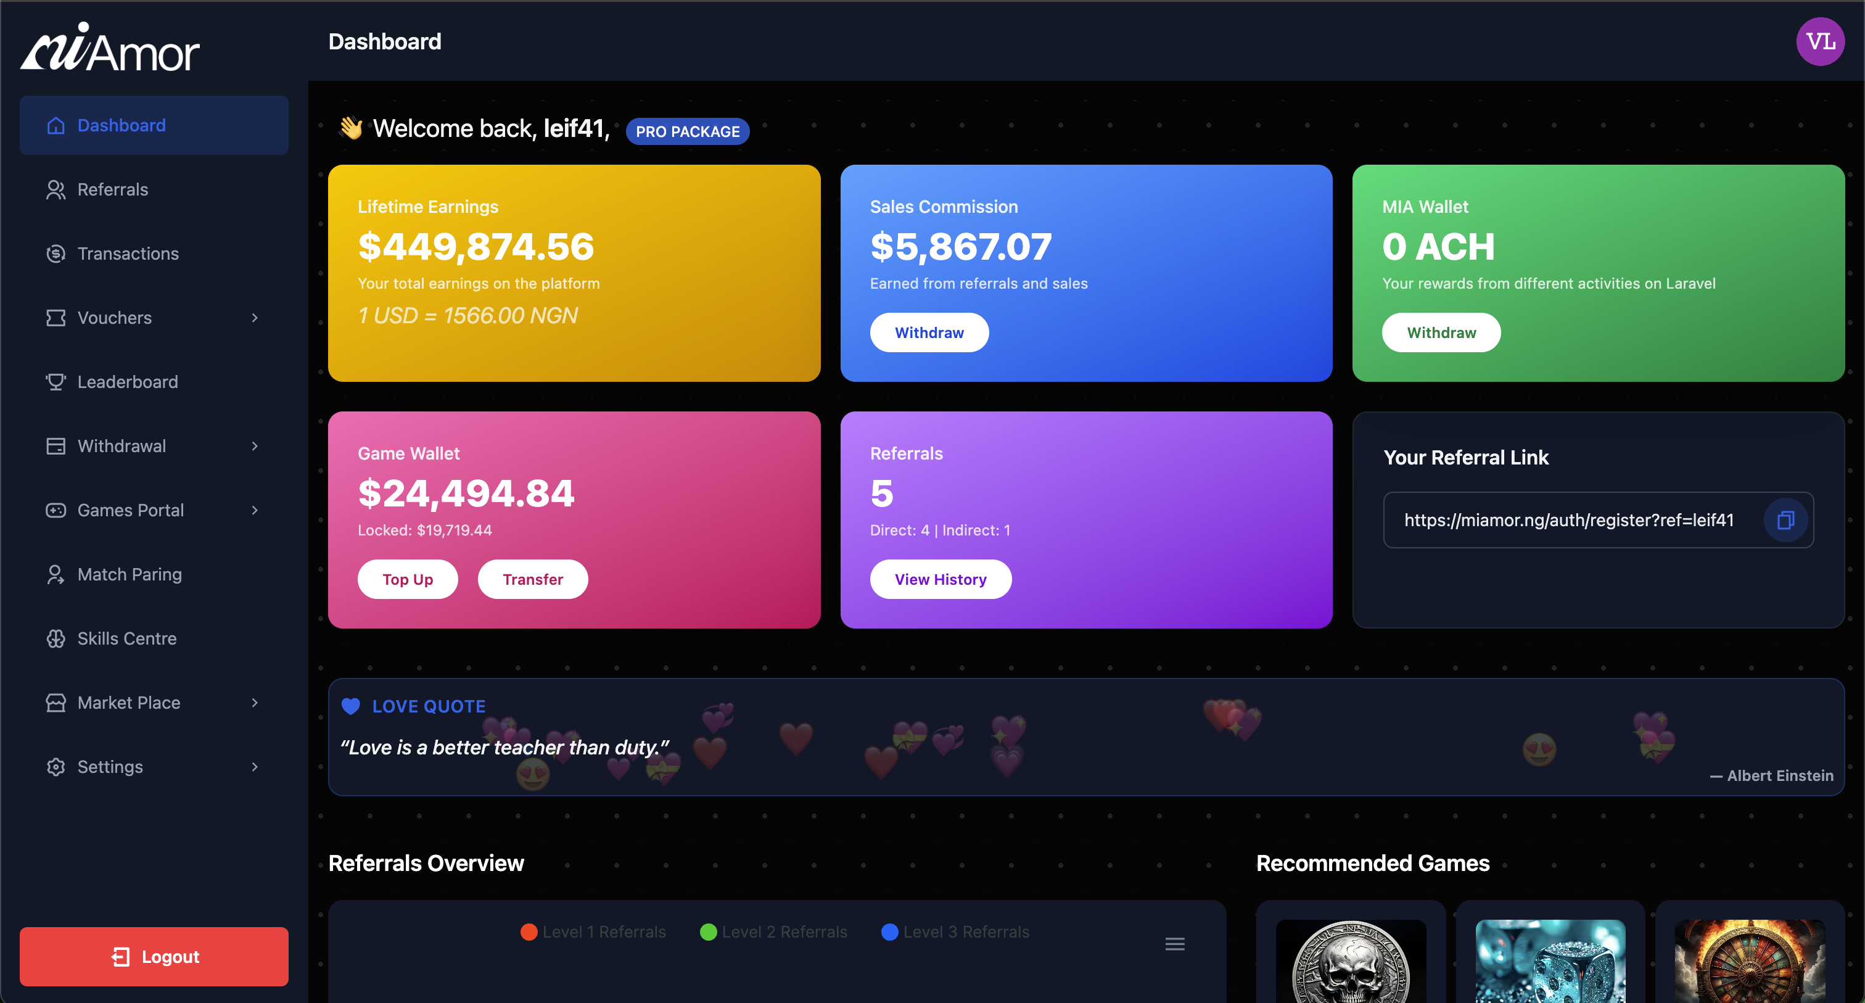Click Withdraw on the Sales Commission card
The width and height of the screenshot is (1865, 1003).
click(929, 332)
